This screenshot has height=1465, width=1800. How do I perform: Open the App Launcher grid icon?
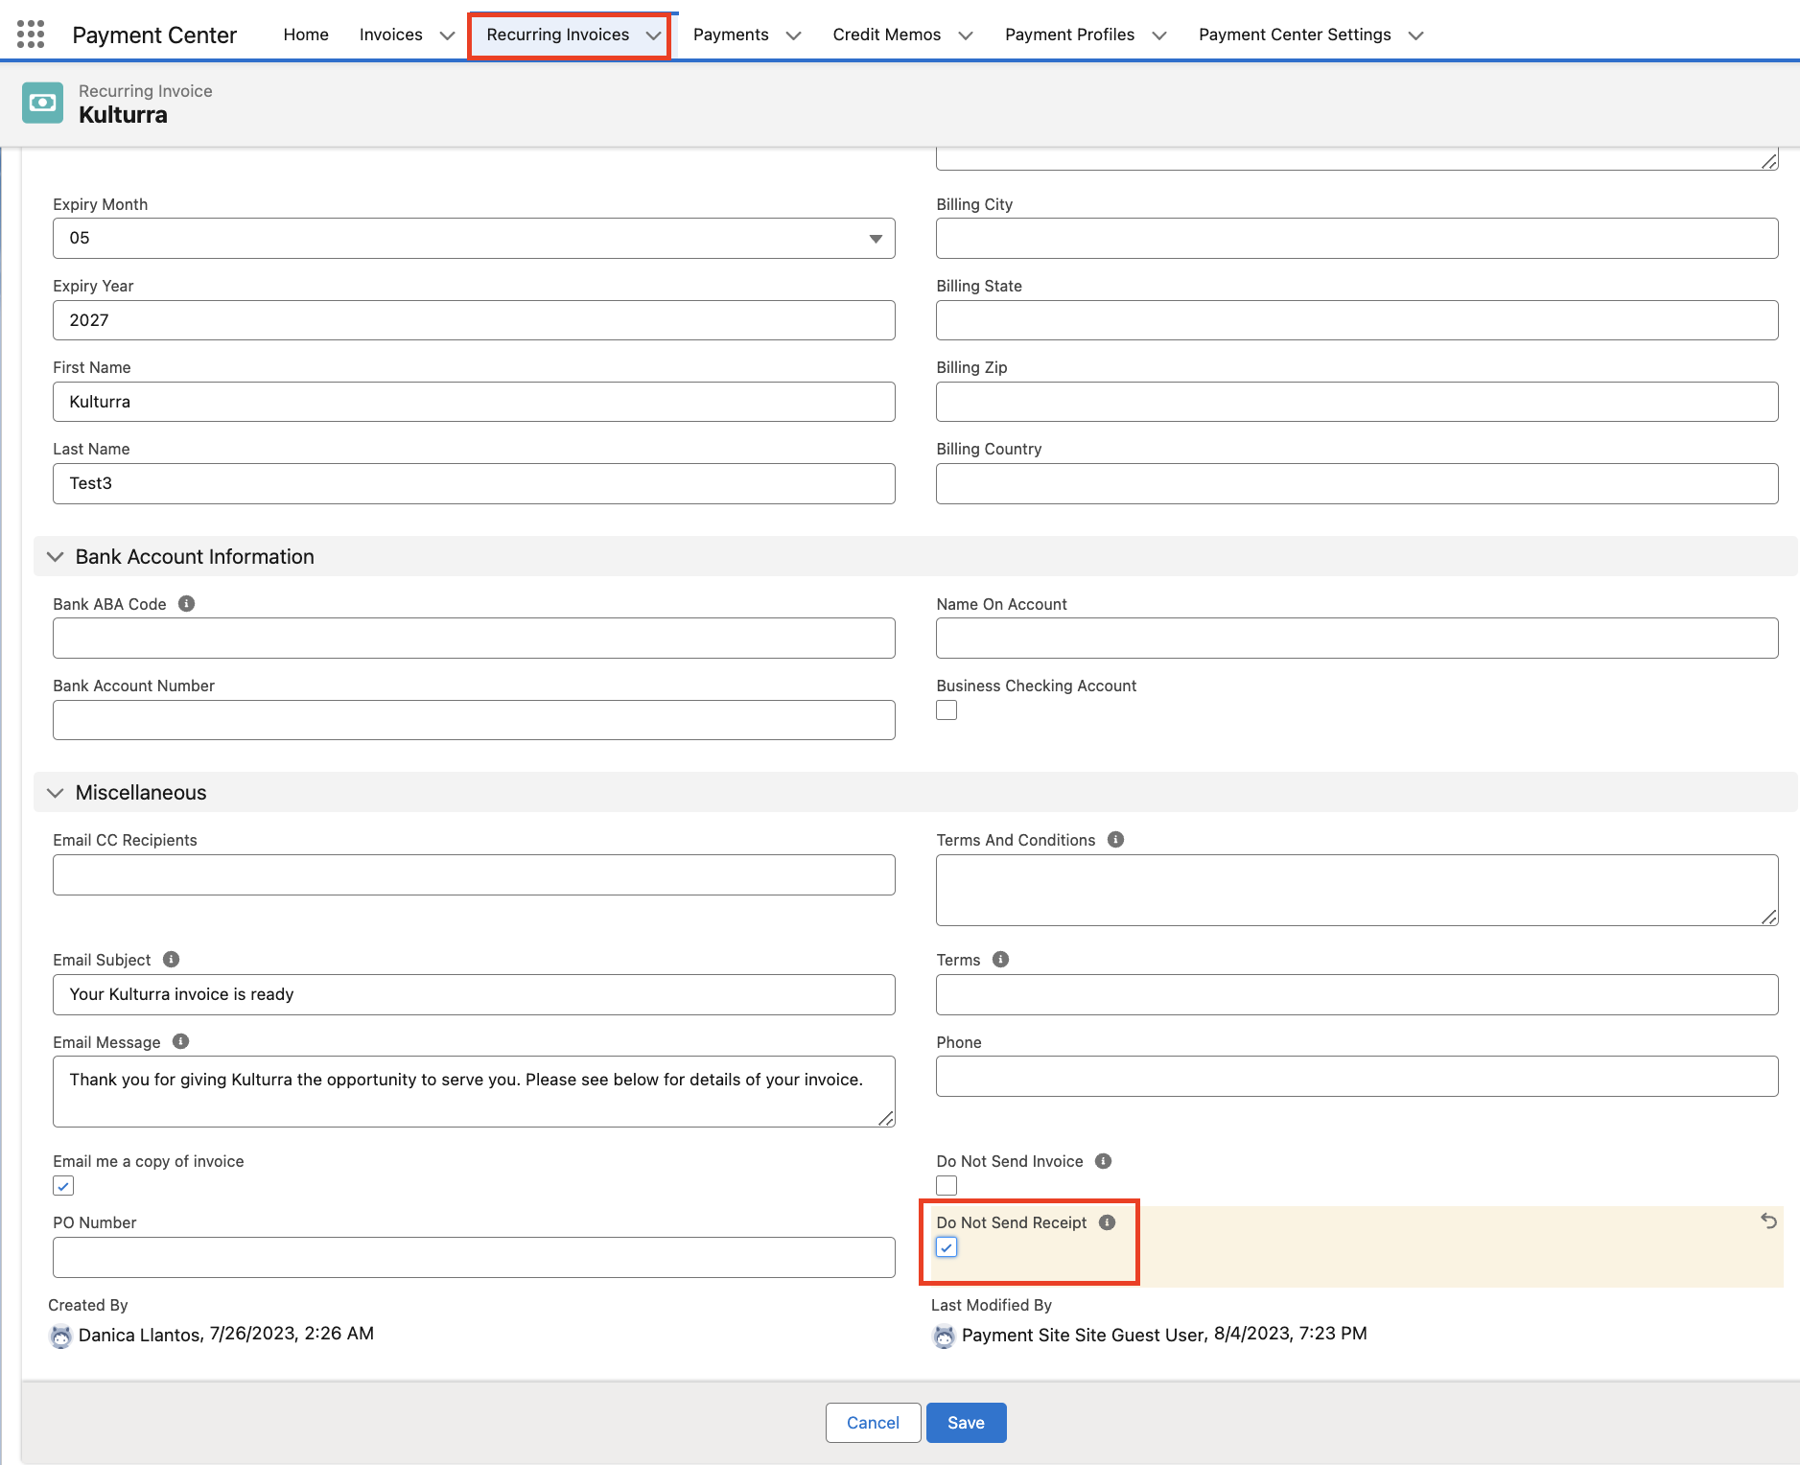[31, 35]
